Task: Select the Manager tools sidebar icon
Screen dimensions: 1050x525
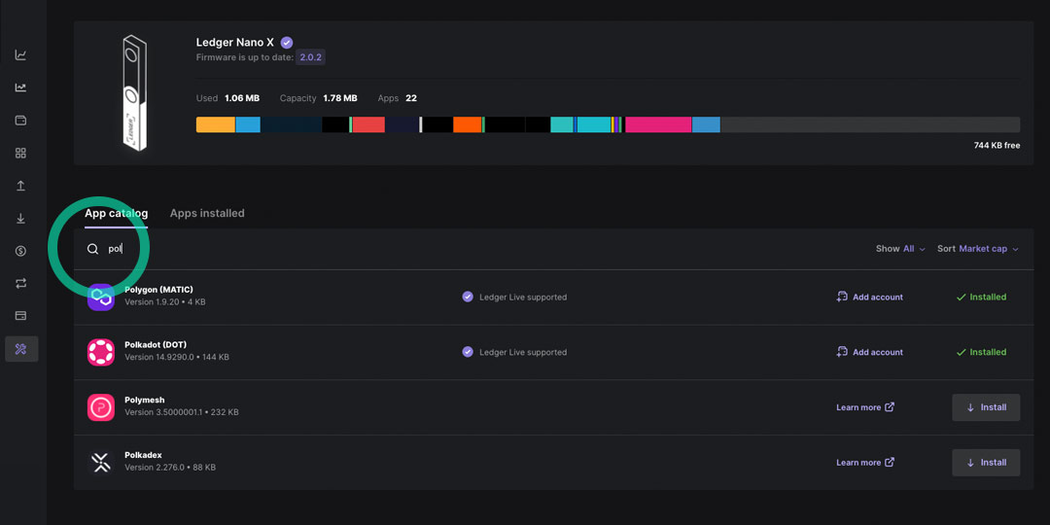Action: [21, 349]
